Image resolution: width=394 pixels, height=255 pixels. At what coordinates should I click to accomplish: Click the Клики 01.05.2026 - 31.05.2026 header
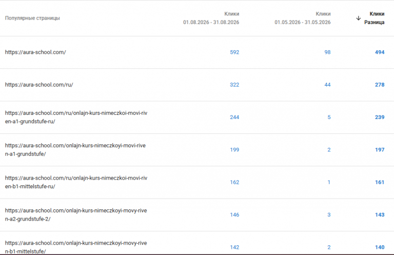pos(303,18)
